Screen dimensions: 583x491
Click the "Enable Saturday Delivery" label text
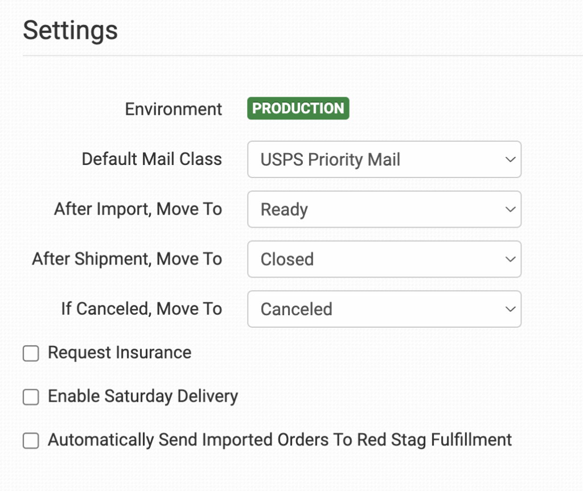point(143,396)
